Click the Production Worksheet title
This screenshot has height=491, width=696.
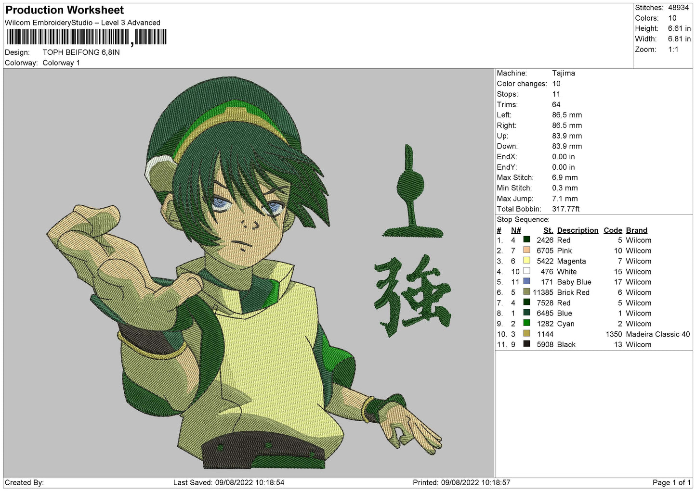click(x=65, y=10)
